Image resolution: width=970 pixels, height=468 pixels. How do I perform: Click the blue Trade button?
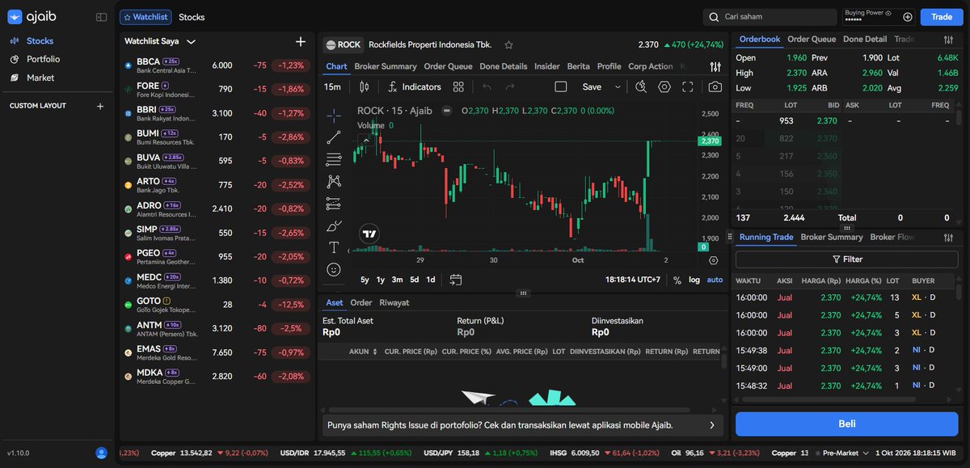tap(942, 17)
